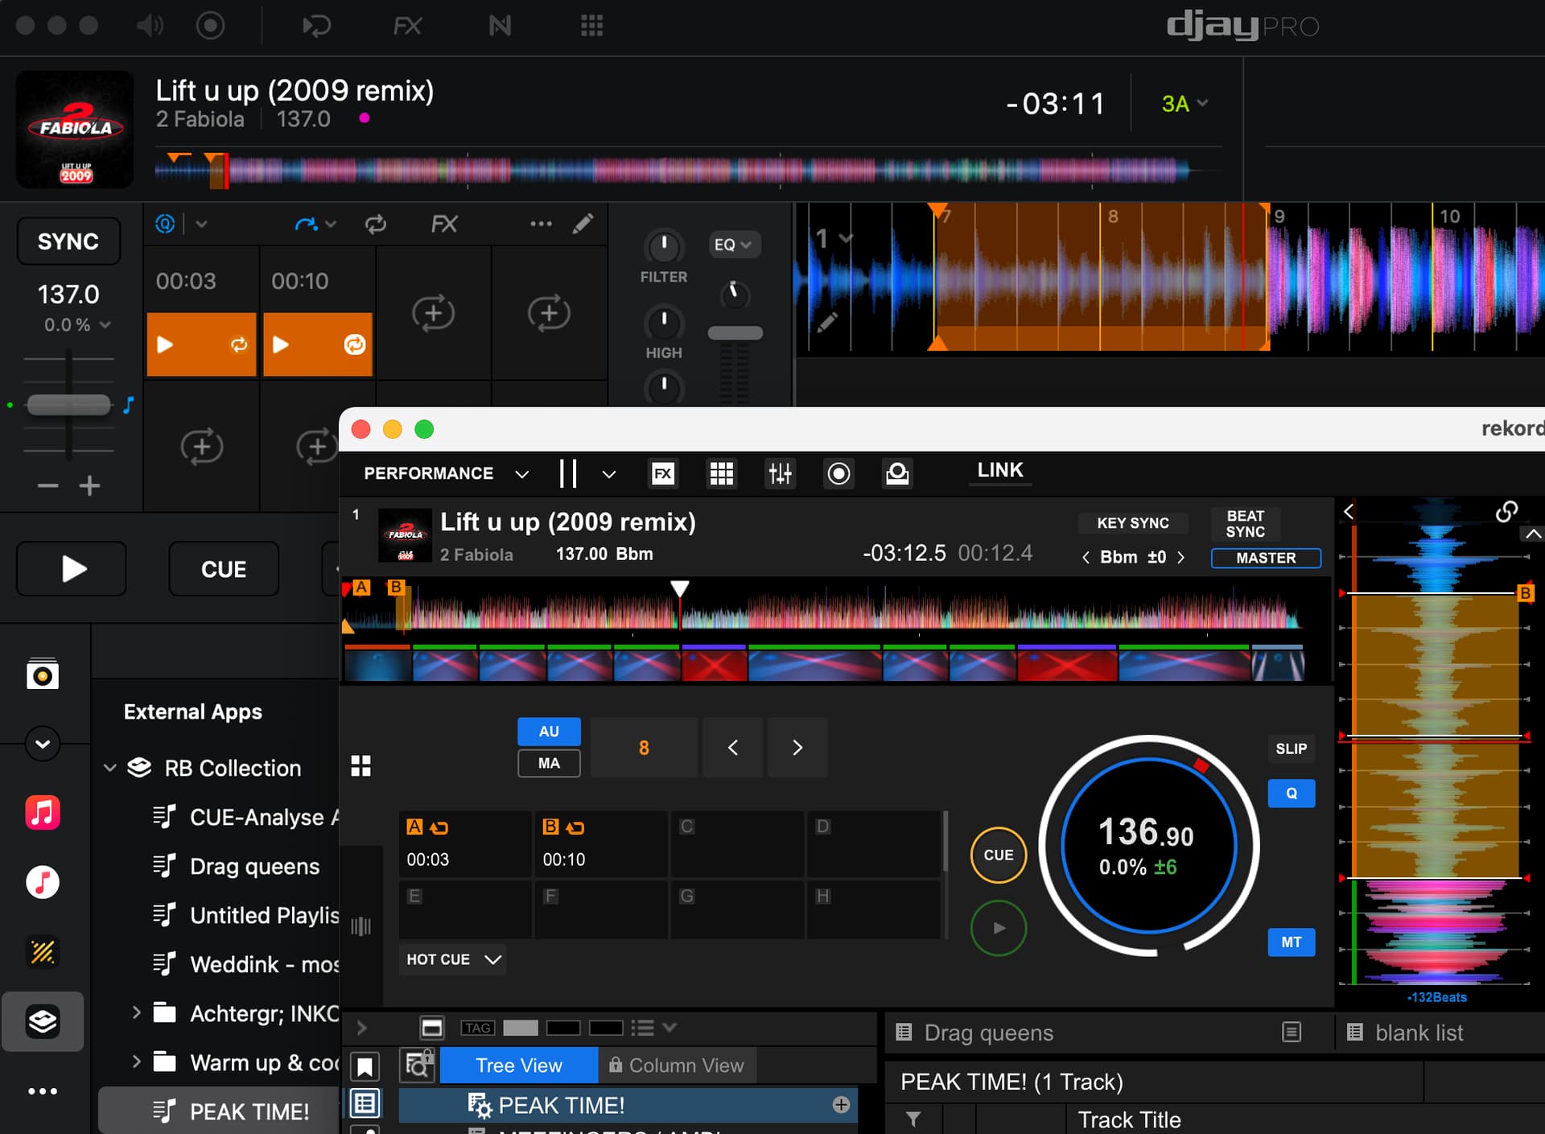The width and height of the screenshot is (1545, 1134).
Task: Click the djay play button
Action: pyautogui.click(x=72, y=569)
